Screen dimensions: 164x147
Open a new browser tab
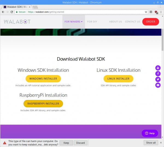35,7
